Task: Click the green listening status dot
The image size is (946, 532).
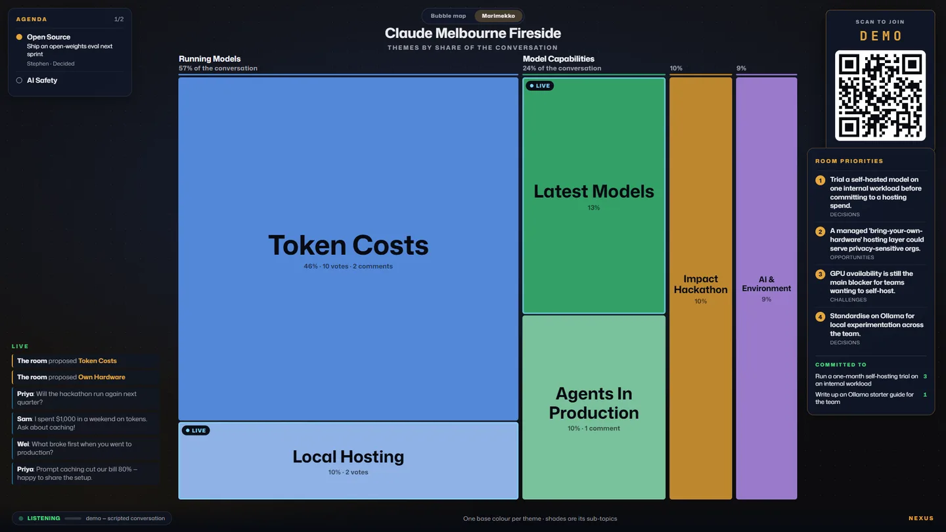Action: point(21,519)
